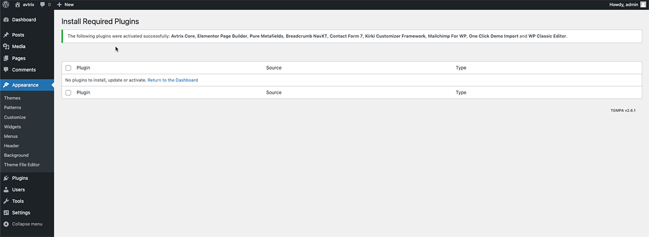Viewport: 649px width, 237px height.
Task: Click Return to the Dashboard link
Action: coord(173,80)
